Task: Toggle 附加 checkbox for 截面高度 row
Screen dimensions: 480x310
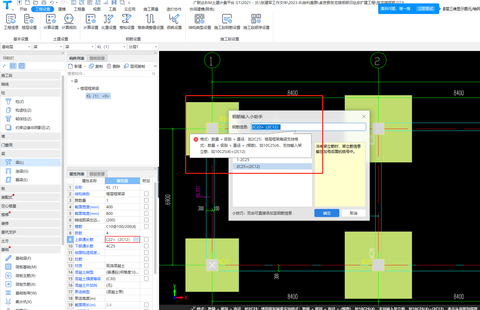Action: [x=146, y=213]
